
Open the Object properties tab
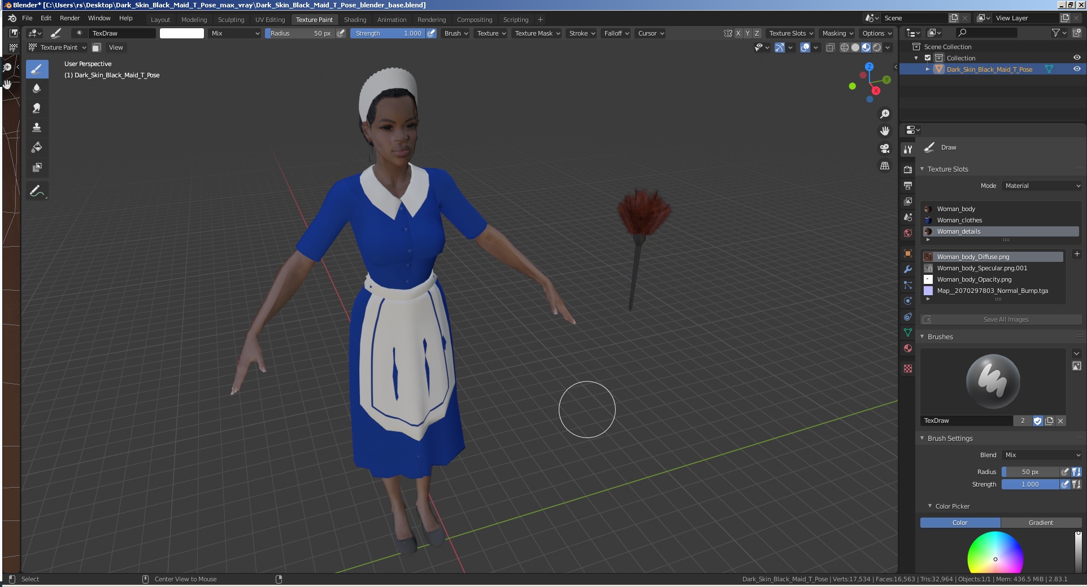(908, 253)
